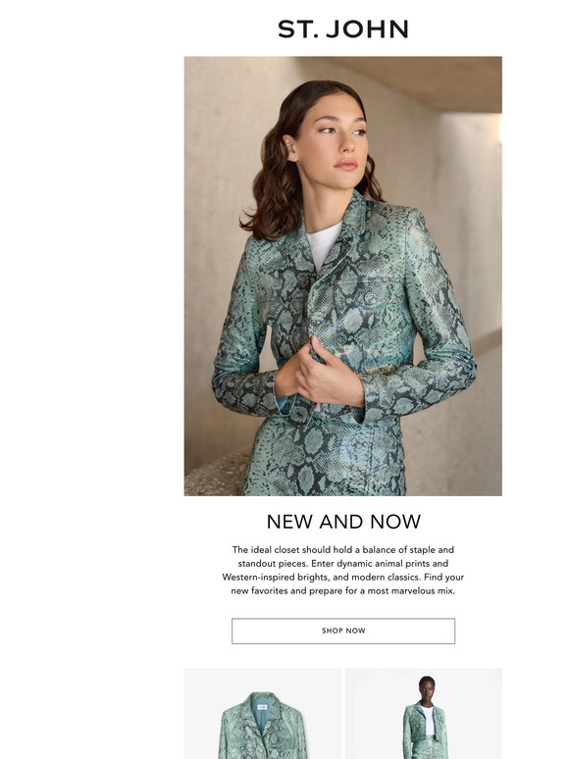The height and width of the screenshot is (759, 569).
Task: Click the ST. JOHN logo header
Action: pyautogui.click(x=342, y=29)
